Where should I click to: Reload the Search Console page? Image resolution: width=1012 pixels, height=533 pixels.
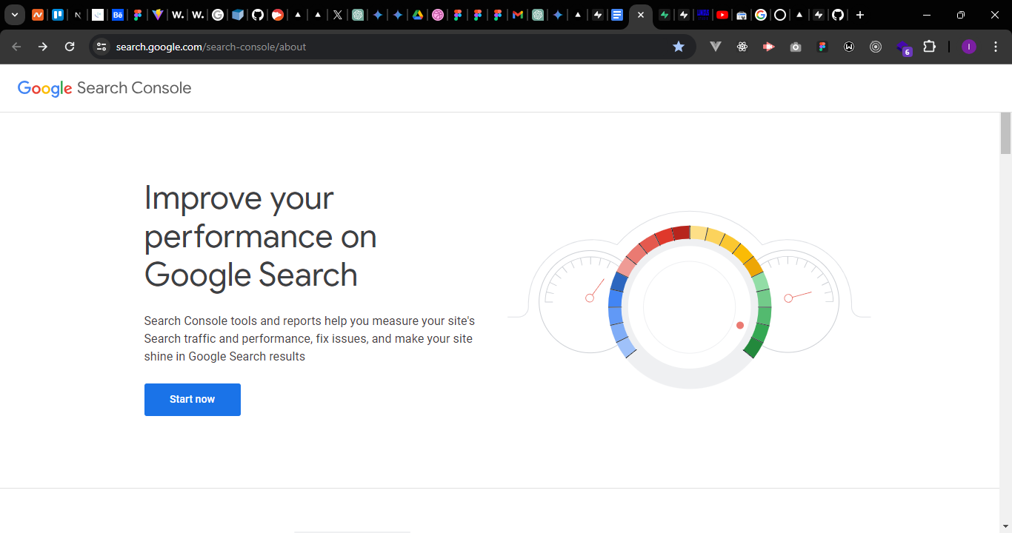pos(70,47)
